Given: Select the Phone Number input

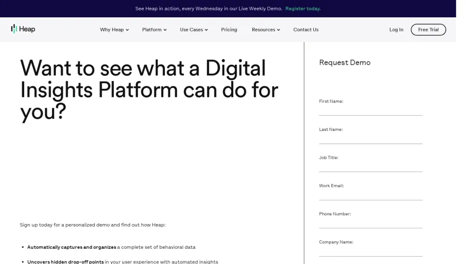Looking at the screenshot, I should point(371,223).
